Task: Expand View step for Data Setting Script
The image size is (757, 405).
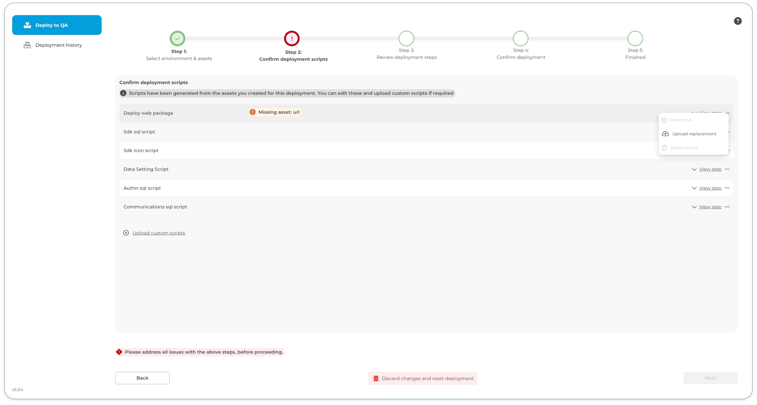Action: [709, 169]
